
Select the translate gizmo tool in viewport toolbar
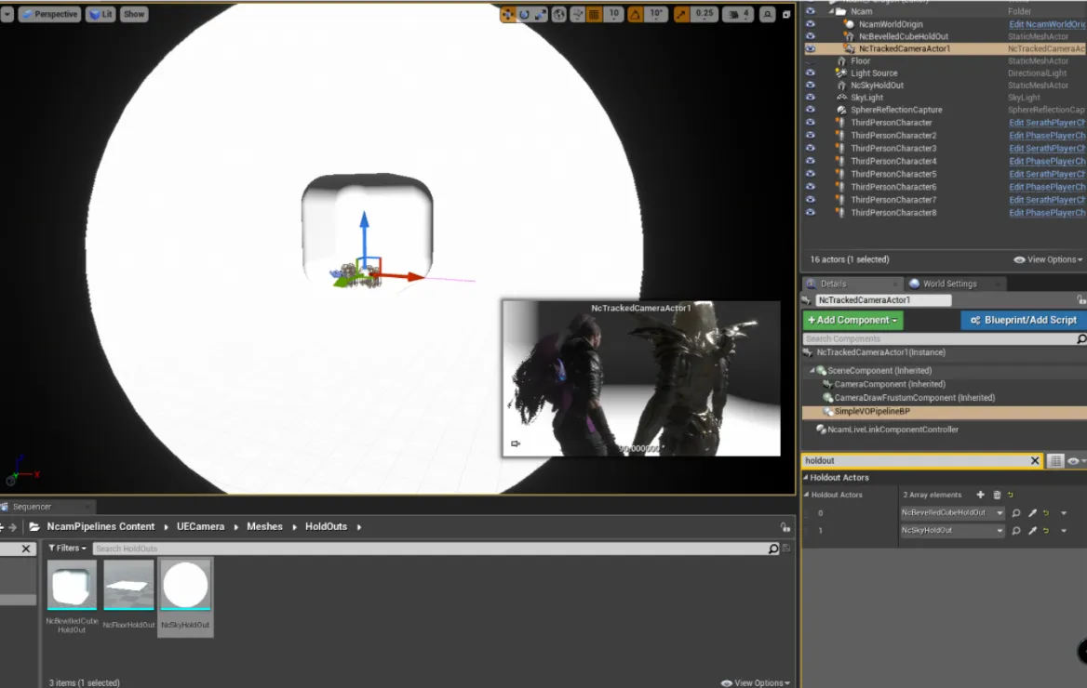click(508, 14)
